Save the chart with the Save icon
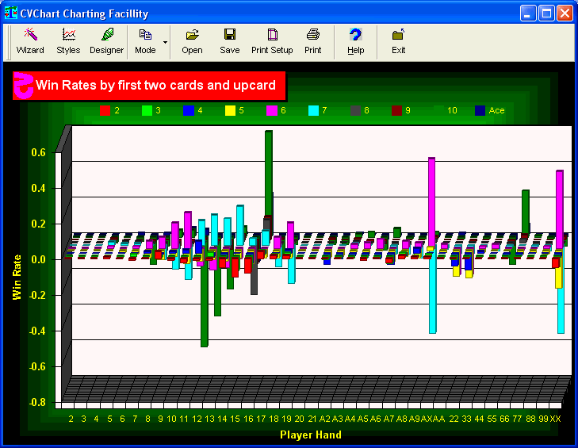Viewport: 578px width, 448px height. click(229, 41)
